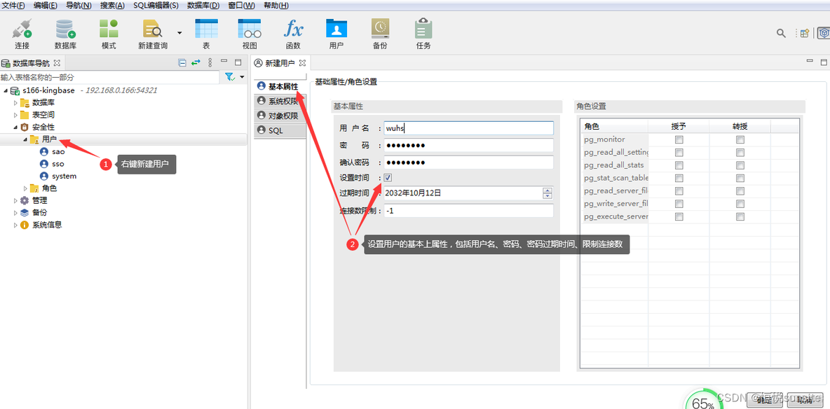Click the 过期时间 date stepper arrows
This screenshot has height=409, width=830.
[547, 194]
